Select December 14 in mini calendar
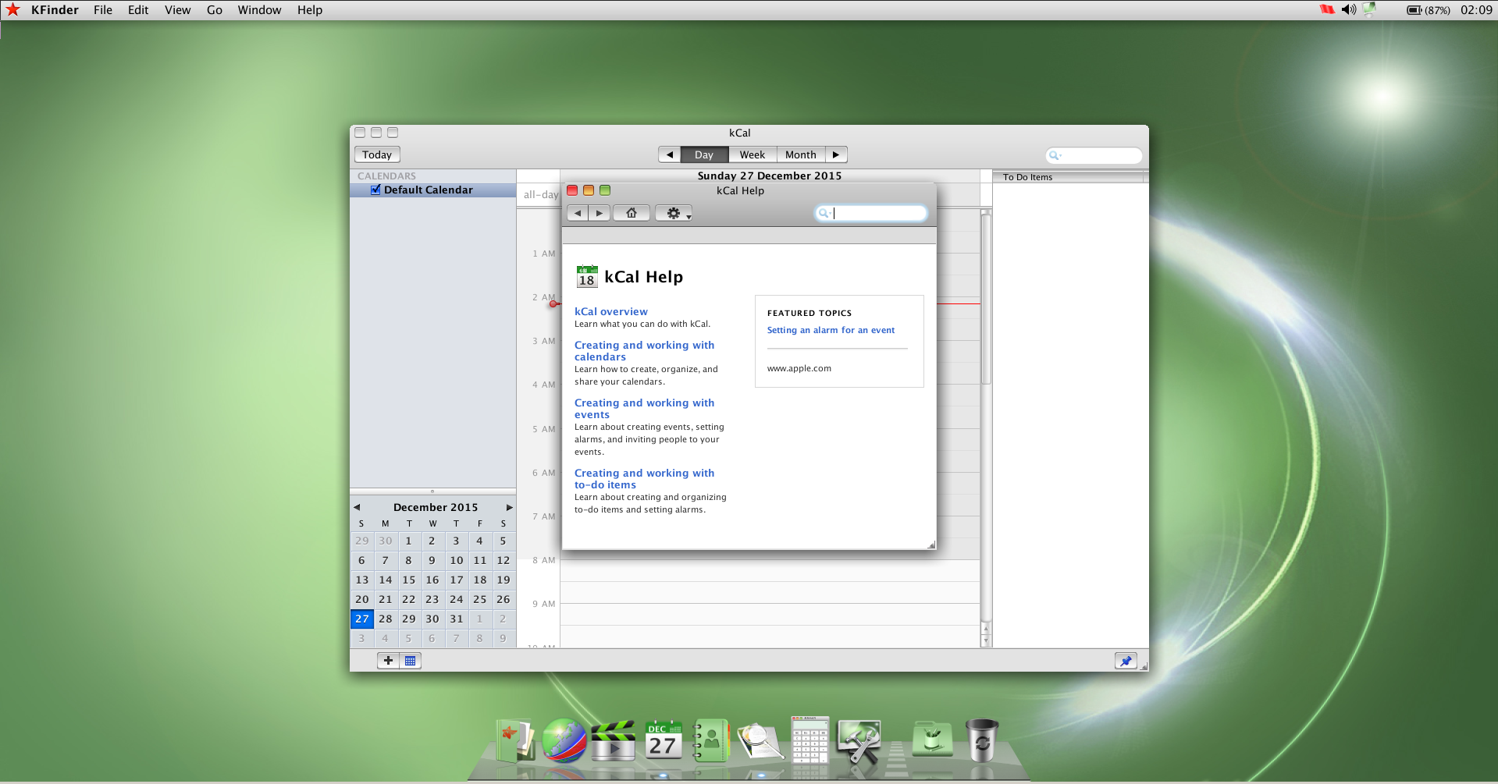Viewport: 1498px width, 784px height. (x=386, y=580)
